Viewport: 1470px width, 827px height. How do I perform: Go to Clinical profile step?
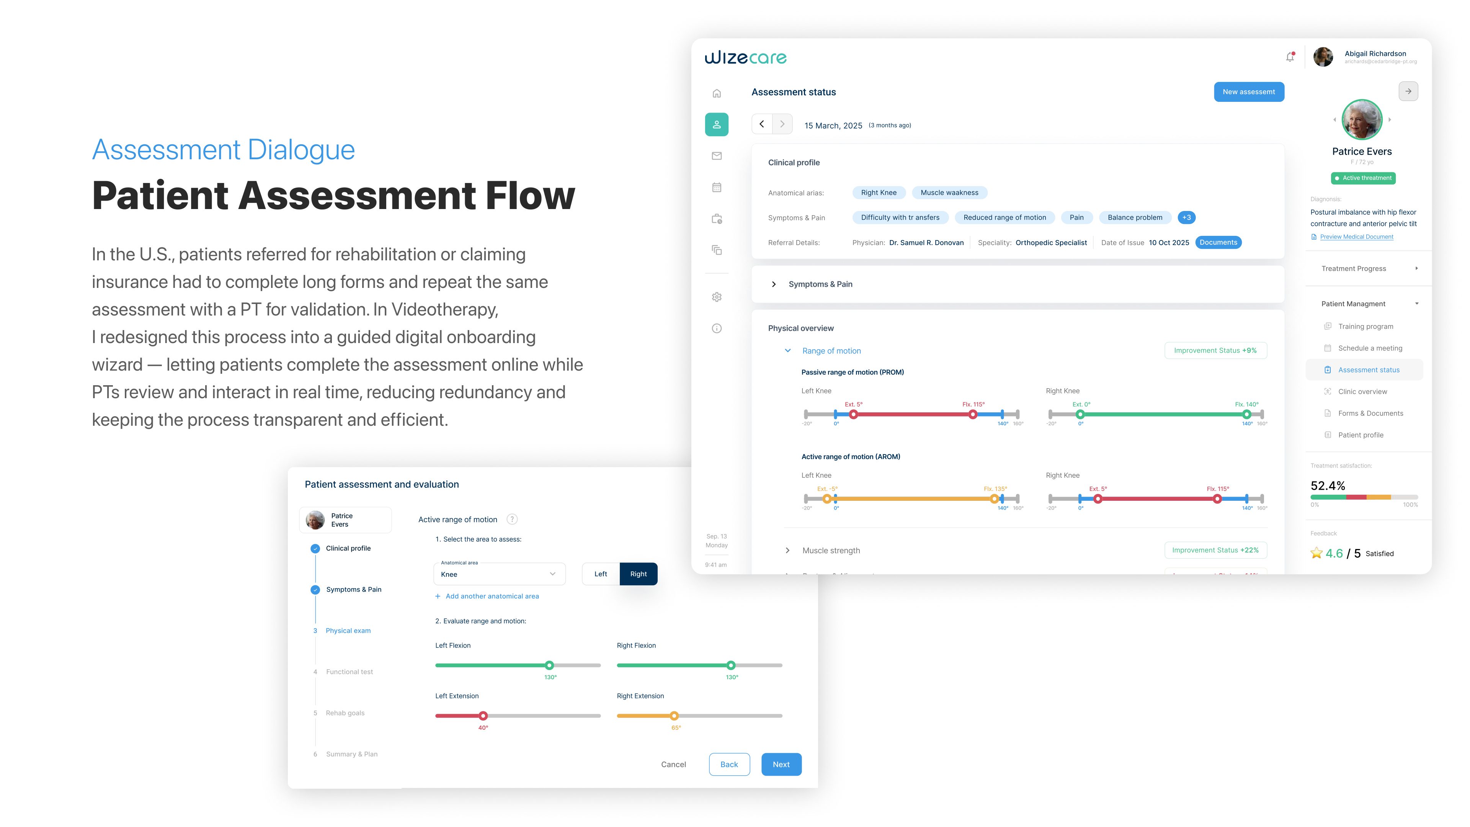tap(341, 549)
